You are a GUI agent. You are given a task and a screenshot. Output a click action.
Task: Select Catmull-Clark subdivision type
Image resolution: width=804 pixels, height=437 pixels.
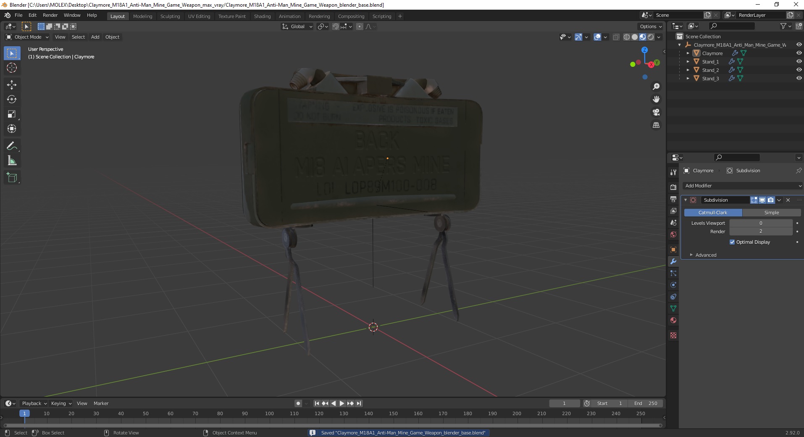click(x=713, y=213)
